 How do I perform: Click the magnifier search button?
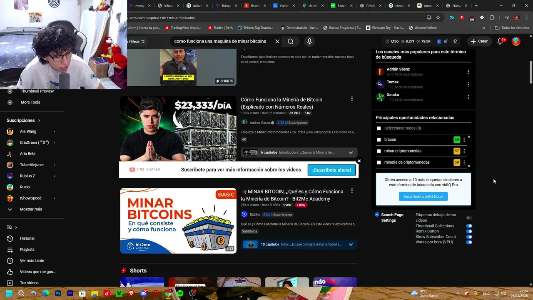(291, 41)
